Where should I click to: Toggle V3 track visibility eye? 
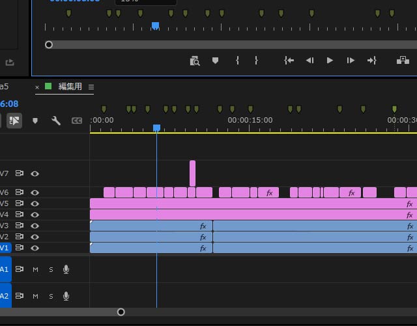pyautogui.click(x=35, y=226)
